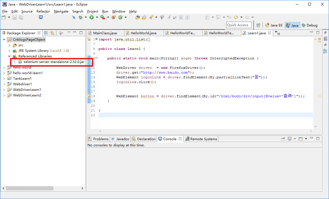
Task: Click the Open Console icon in the Console view
Action: 301,139
